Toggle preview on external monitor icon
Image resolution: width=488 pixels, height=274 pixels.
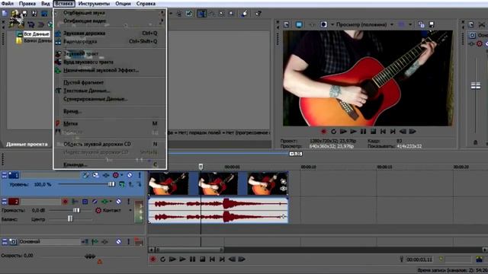coord(299,24)
